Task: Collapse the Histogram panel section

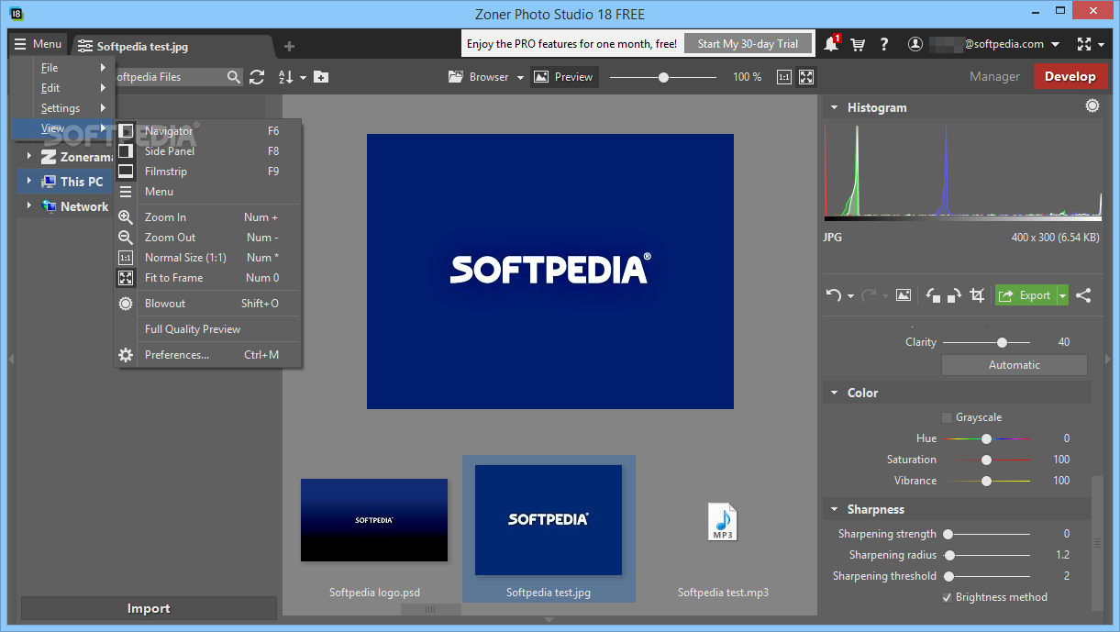Action: point(834,107)
